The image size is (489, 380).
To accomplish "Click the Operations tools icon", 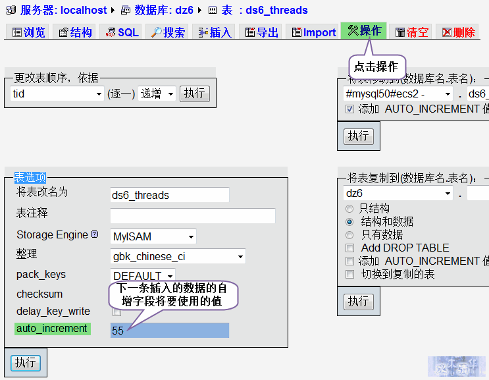I will click(x=353, y=30).
